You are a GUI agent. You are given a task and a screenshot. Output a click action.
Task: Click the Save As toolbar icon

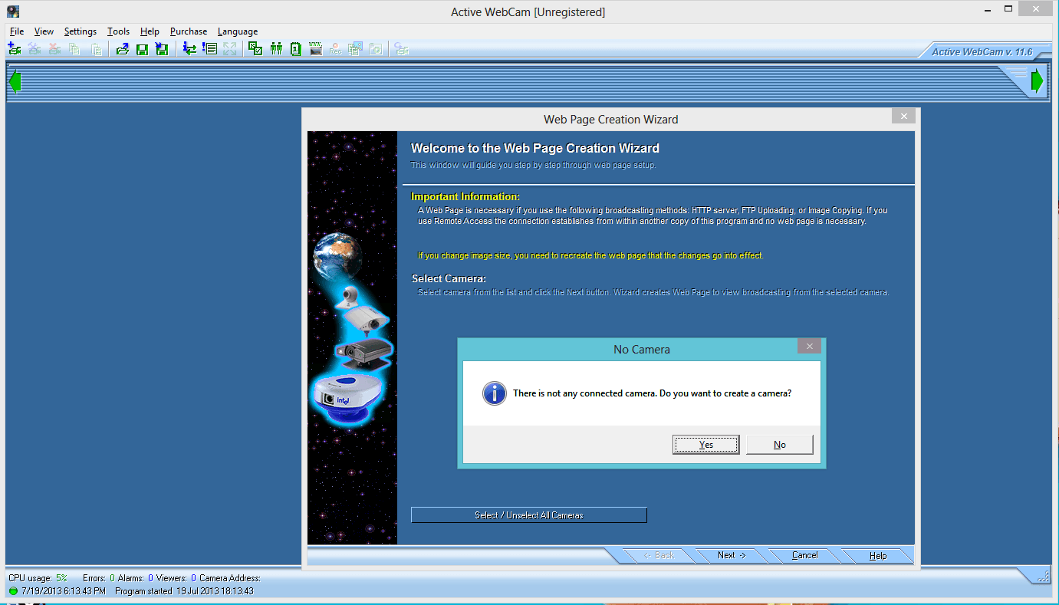[x=162, y=48]
